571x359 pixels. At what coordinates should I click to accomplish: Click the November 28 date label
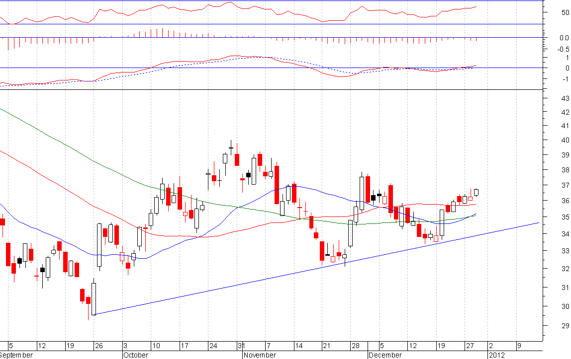coord(356,346)
